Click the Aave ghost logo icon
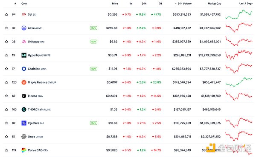256x157 pixels. [x=24, y=28]
